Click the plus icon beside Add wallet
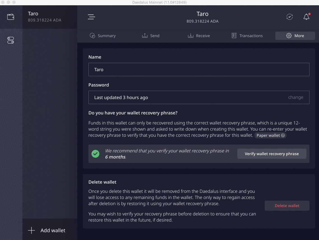 coord(32,230)
